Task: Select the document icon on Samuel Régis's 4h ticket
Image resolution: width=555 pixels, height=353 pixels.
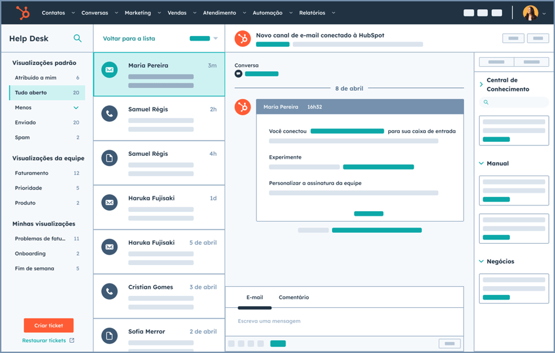Action: (109, 158)
